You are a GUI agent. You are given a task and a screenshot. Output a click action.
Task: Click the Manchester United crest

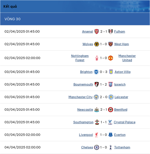click(x=111, y=58)
